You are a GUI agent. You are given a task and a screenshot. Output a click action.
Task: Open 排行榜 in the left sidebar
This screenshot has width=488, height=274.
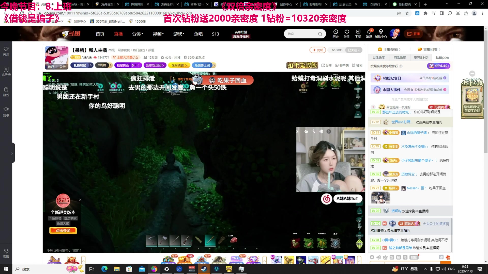coord(6,71)
